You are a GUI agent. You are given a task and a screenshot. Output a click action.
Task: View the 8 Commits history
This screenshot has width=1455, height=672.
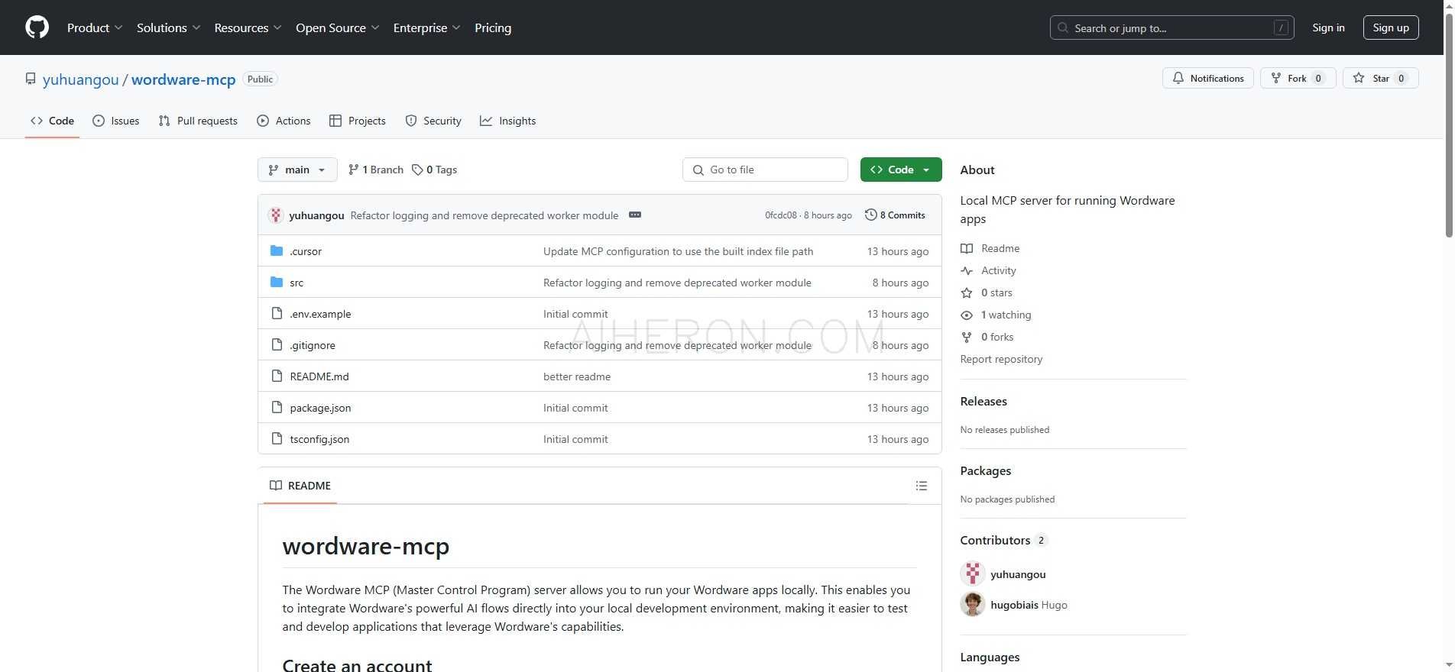895,215
